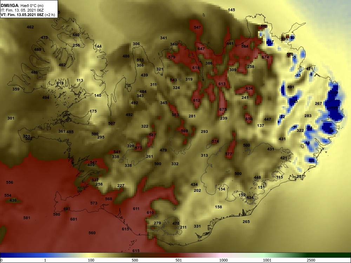Click the 1000 label on the color scale
351x263 pixels.
(x=224, y=260)
